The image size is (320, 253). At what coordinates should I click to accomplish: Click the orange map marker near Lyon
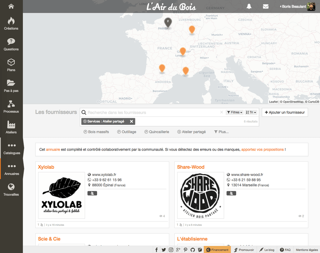182,51
